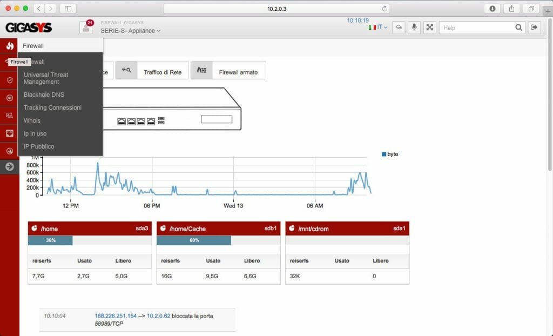Open the SERIE-S- Appliance dropdown

pos(131,31)
